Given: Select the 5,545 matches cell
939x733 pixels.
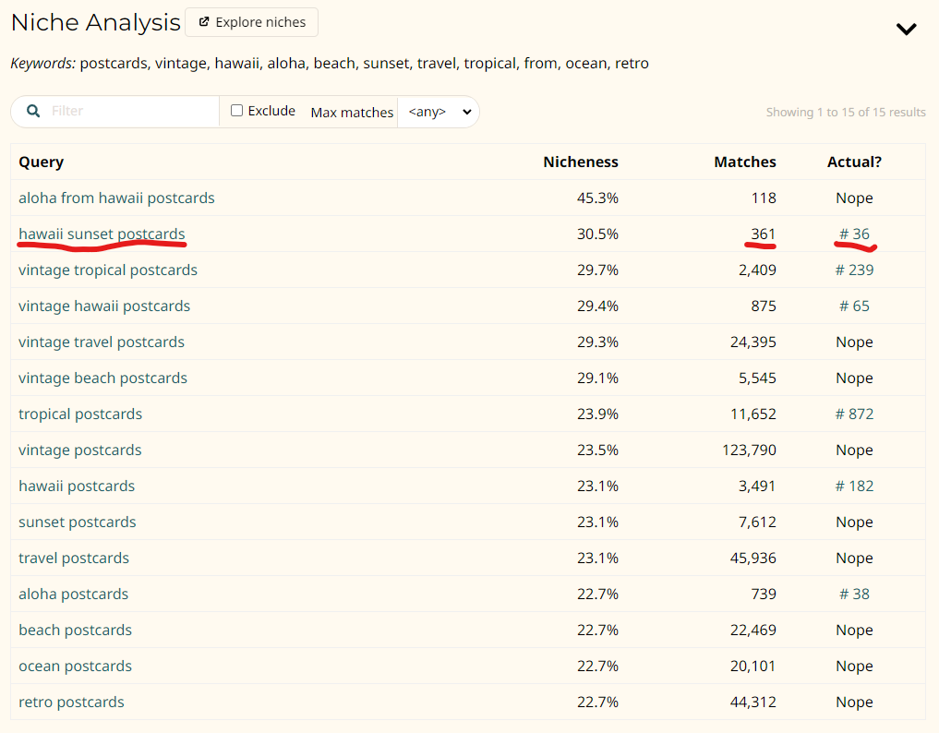Looking at the screenshot, I should click(x=757, y=378).
